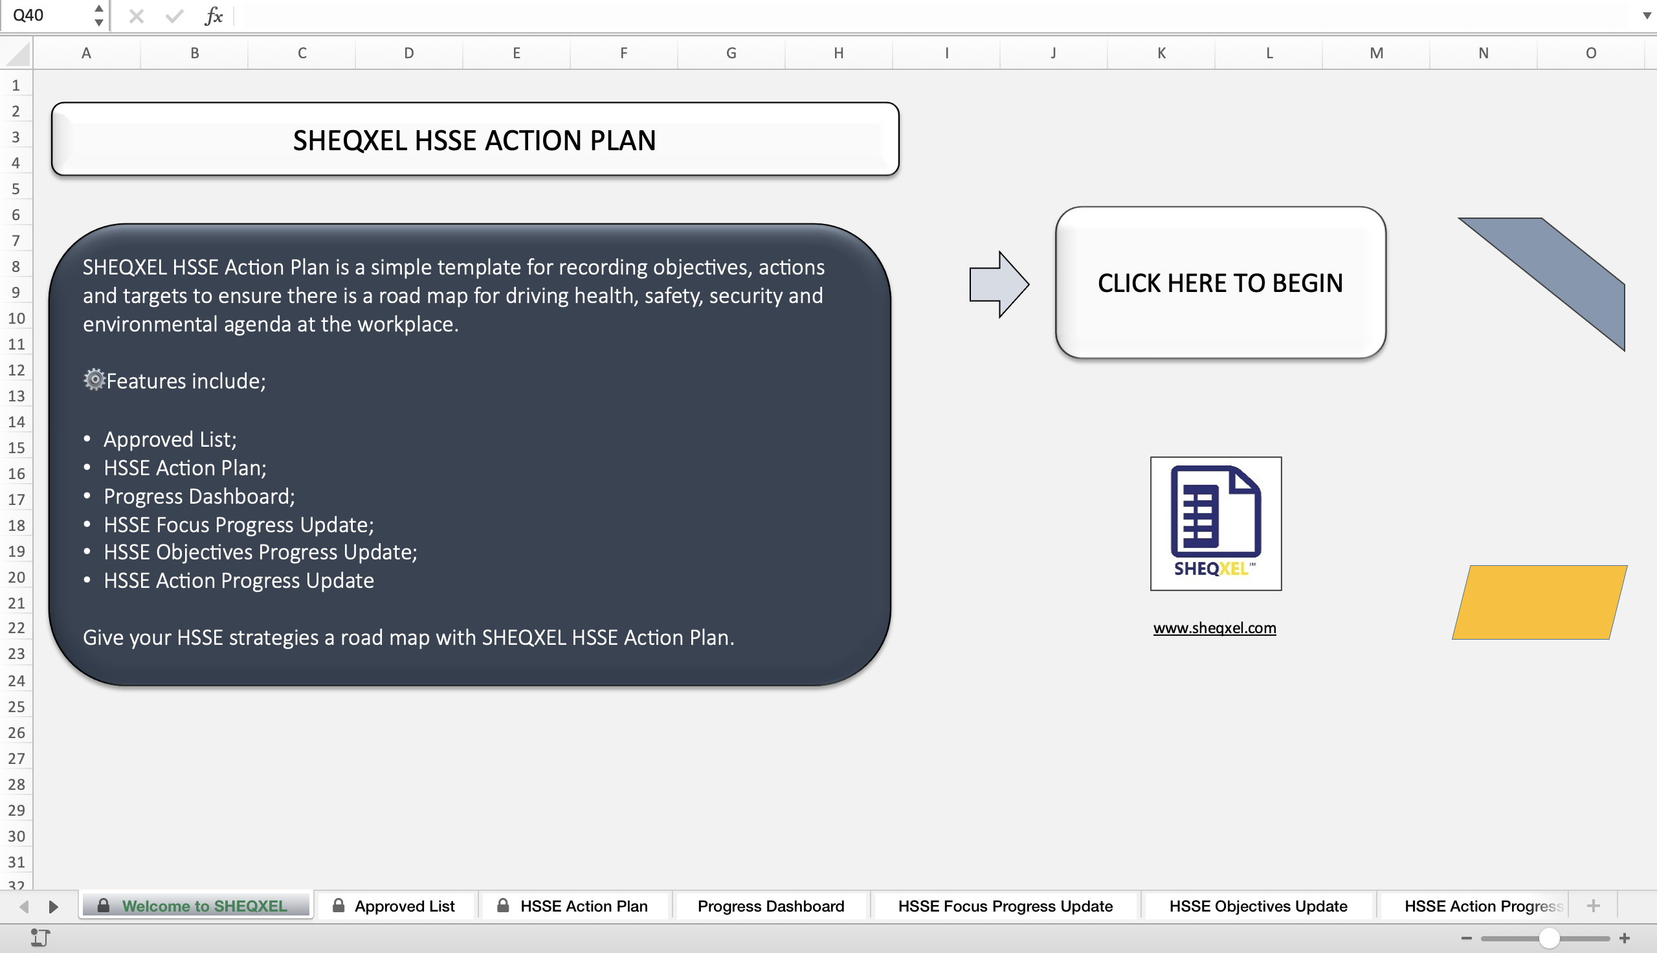Click the right arrow shape

pyautogui.click(x=999, y=285)
